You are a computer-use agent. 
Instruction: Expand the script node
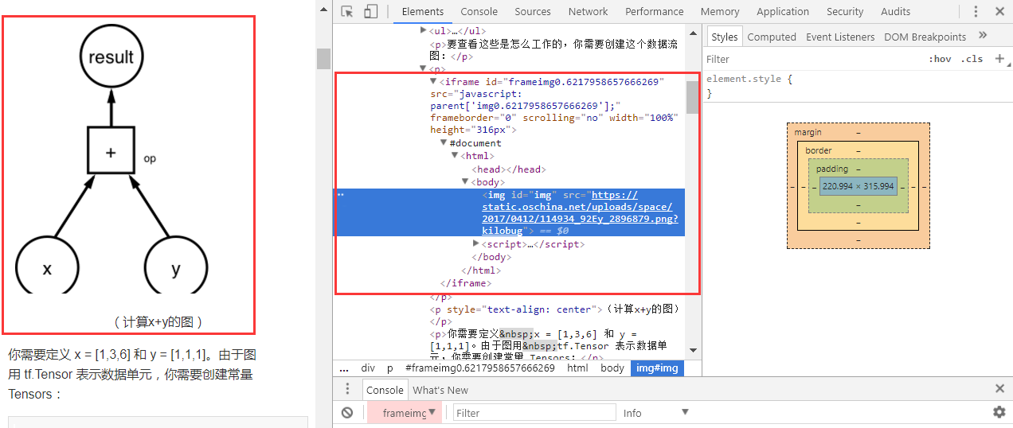(476, 243)
